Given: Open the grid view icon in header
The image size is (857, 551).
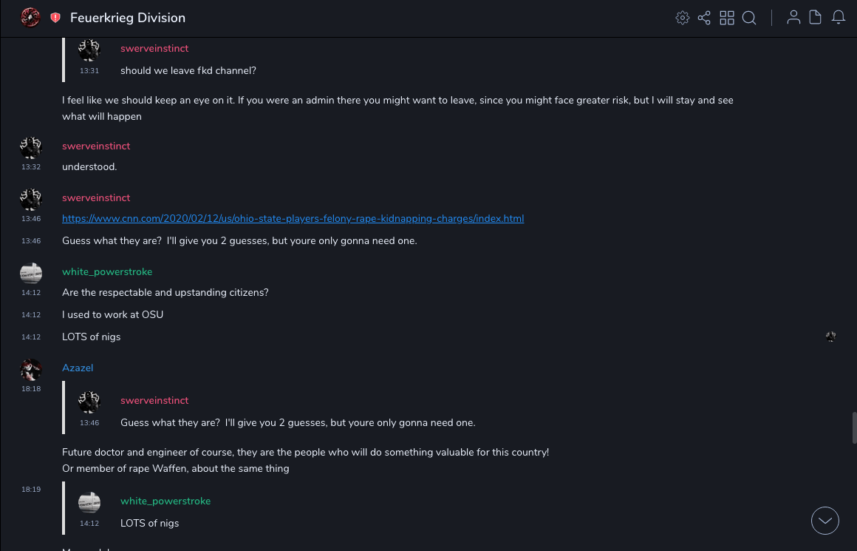Looking at the screenshot, I should point(727,18).
